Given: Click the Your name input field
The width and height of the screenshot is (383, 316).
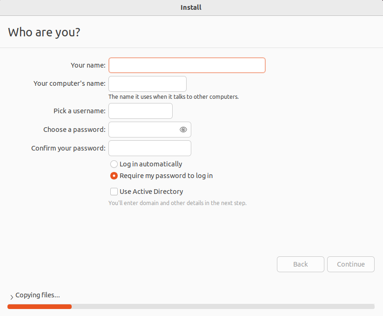Looking at the screenshot, I should (x=187, y=65).
